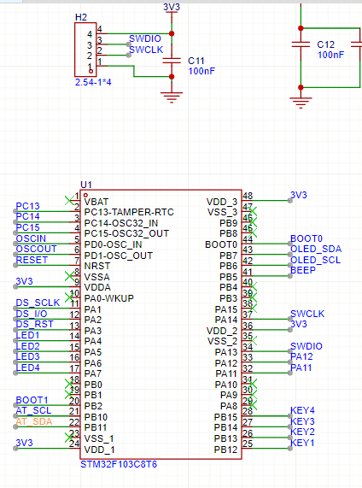
Task: Click the KEY1 net label
Action: [x=302, y=443]
